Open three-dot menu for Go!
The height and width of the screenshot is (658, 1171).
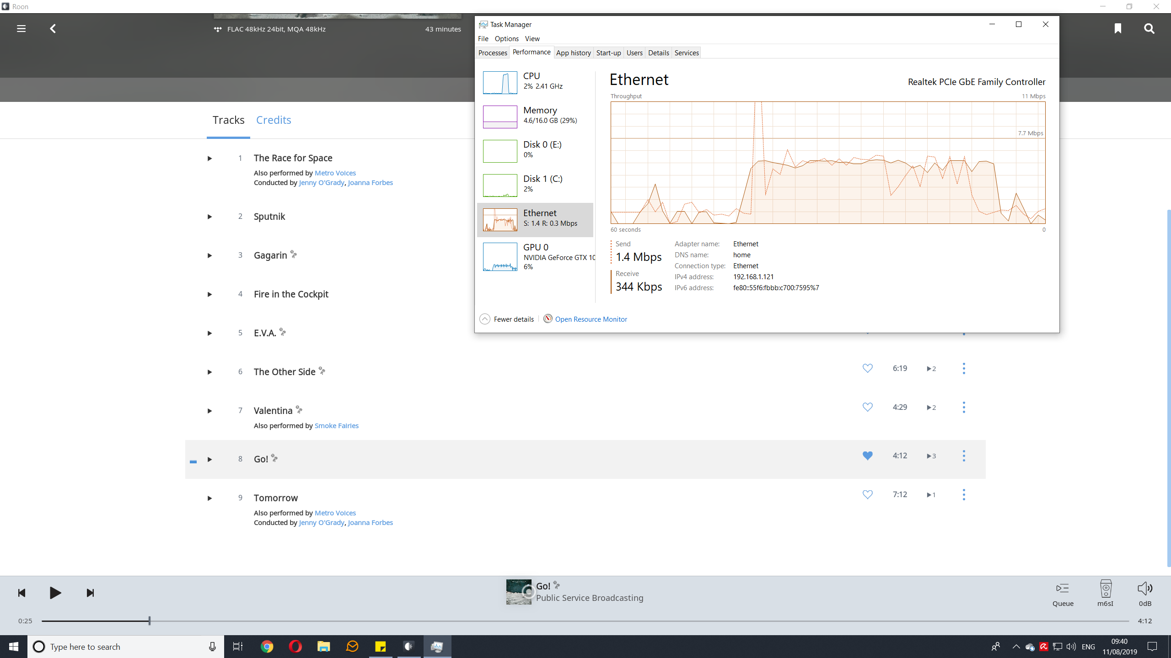pos(964,456)
